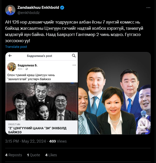Screen dimensions: 156x163
Task: Open the 1 Quote list
Action: (x=33, y=155)
